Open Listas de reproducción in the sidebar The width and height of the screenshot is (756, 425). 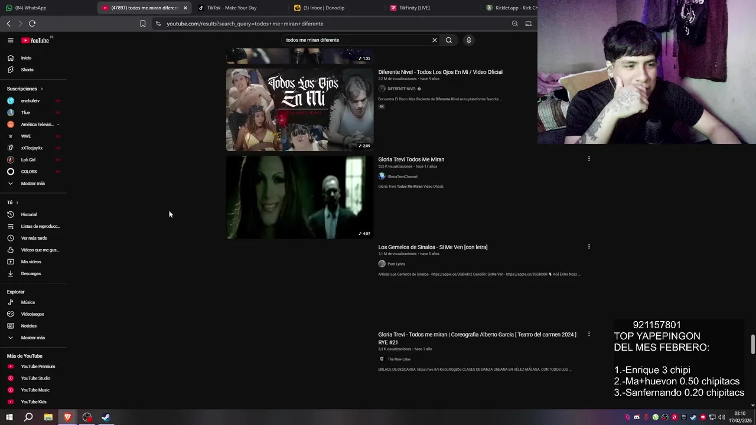coord(33,226)
